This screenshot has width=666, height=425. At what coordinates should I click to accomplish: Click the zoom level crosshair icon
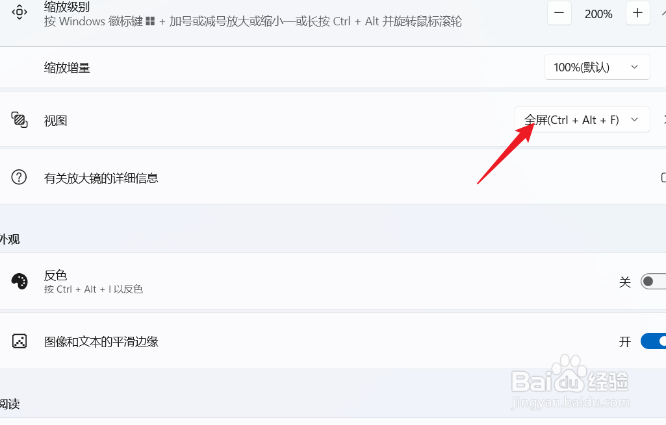[19, 12]
